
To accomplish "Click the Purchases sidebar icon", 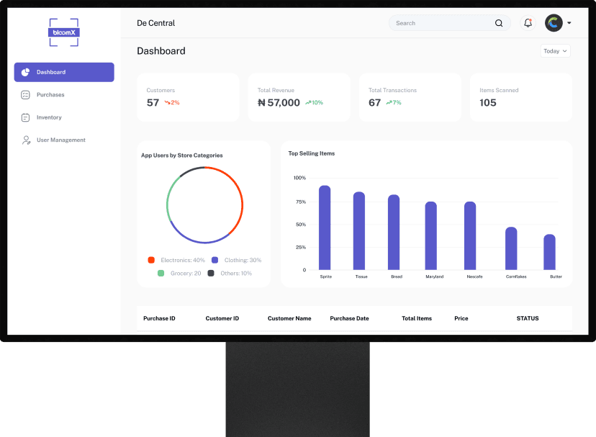I will 25,95.
